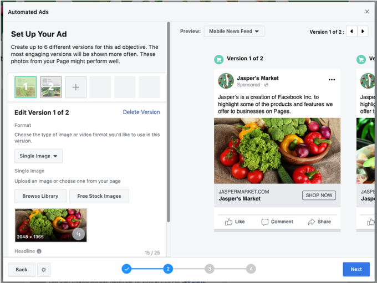Select the version 1 thumbnail
The image size is (377, 283).
[26, 88]
